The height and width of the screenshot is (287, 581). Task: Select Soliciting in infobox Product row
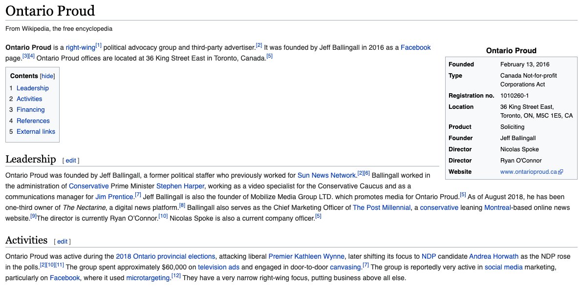(512, 127)
